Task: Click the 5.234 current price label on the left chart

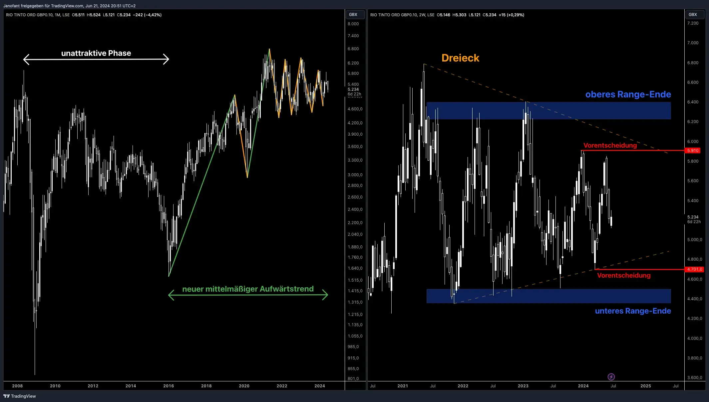Action: click(353, 89)
